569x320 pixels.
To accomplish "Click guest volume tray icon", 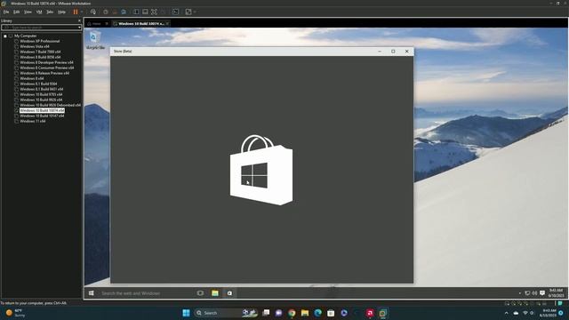I will [x=534, y=293].
